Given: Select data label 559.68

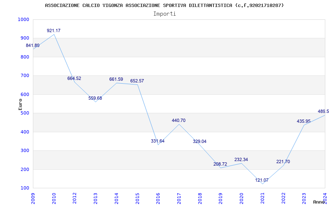Looking at the screenshot, I should point(95,98).
